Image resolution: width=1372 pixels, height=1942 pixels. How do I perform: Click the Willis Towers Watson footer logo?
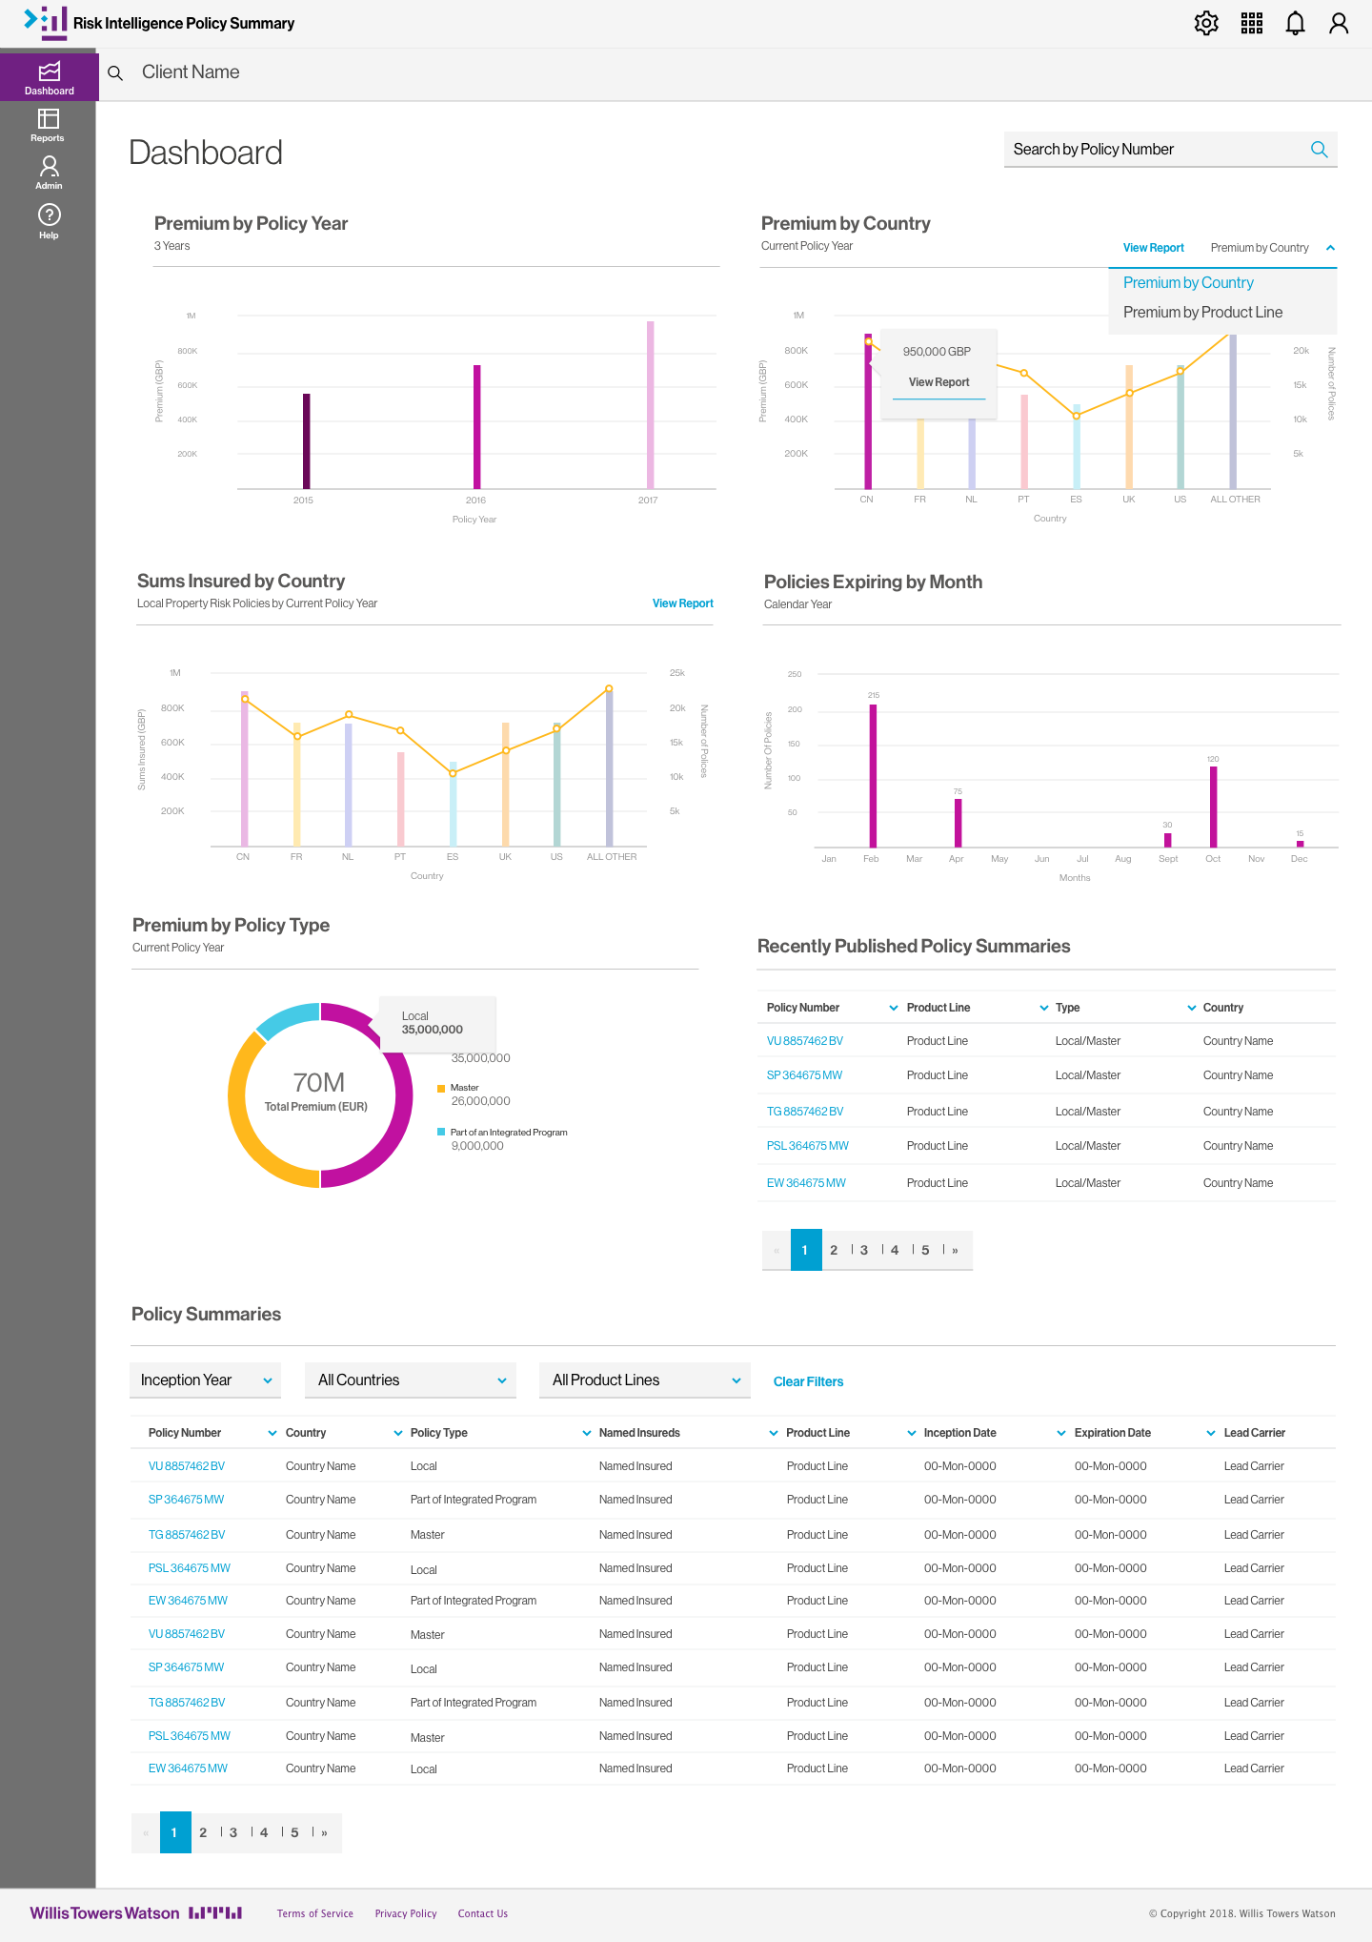(x=136, y=1912)
